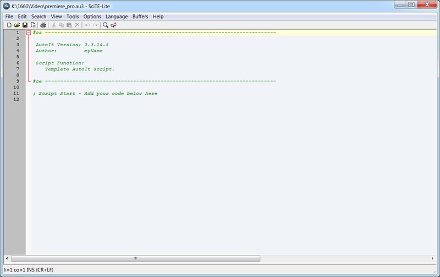Click the New document toolbar icon
Screen dimensions: 440x277
(x=9, y=25)
